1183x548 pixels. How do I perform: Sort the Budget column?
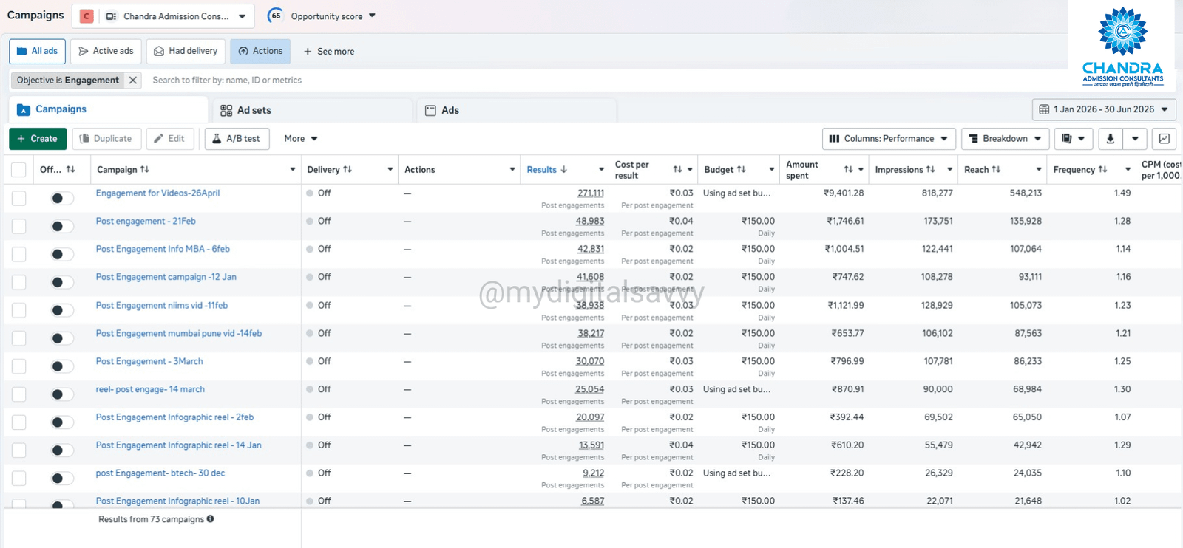tap(742, 170)
